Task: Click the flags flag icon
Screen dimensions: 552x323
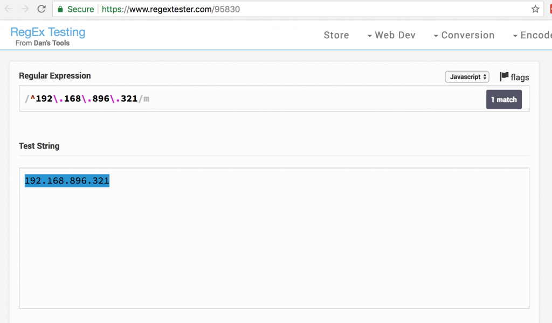Action: (504, 76)
